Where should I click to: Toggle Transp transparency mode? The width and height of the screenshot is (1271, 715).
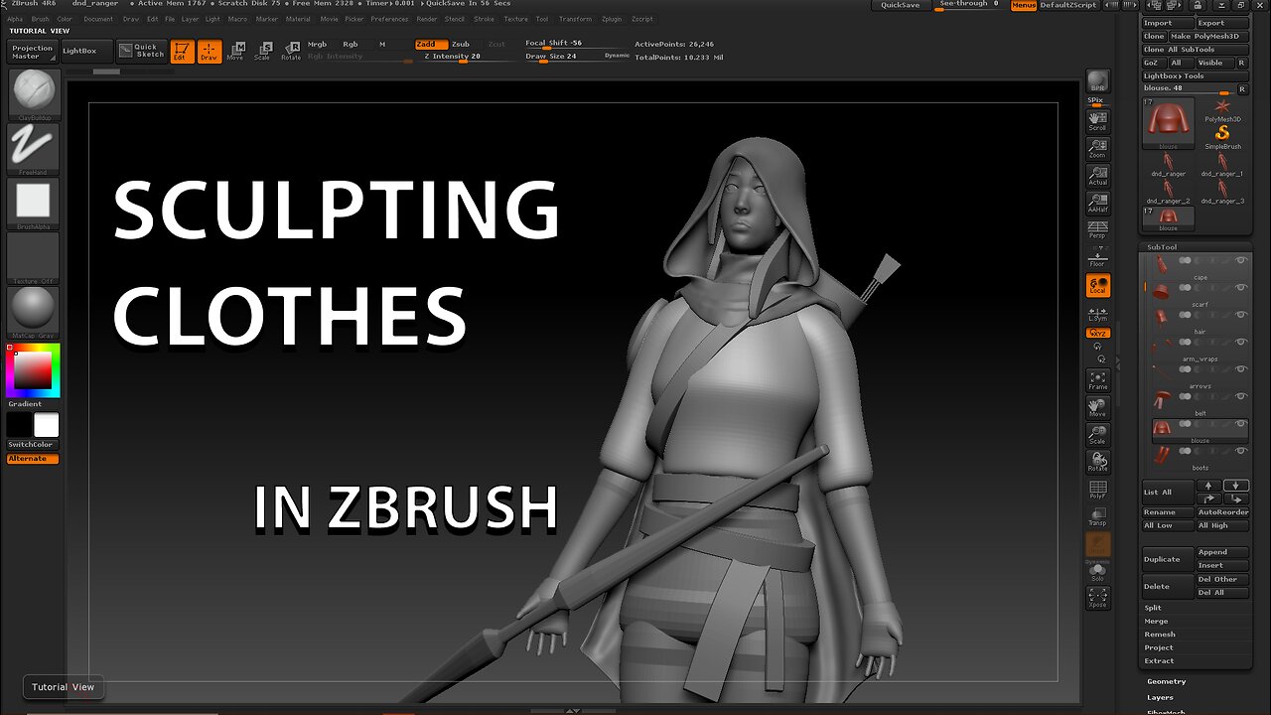tap(1097, 517)
